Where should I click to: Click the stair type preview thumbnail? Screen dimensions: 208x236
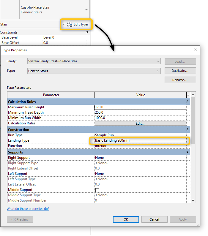[x=10, y=9]
